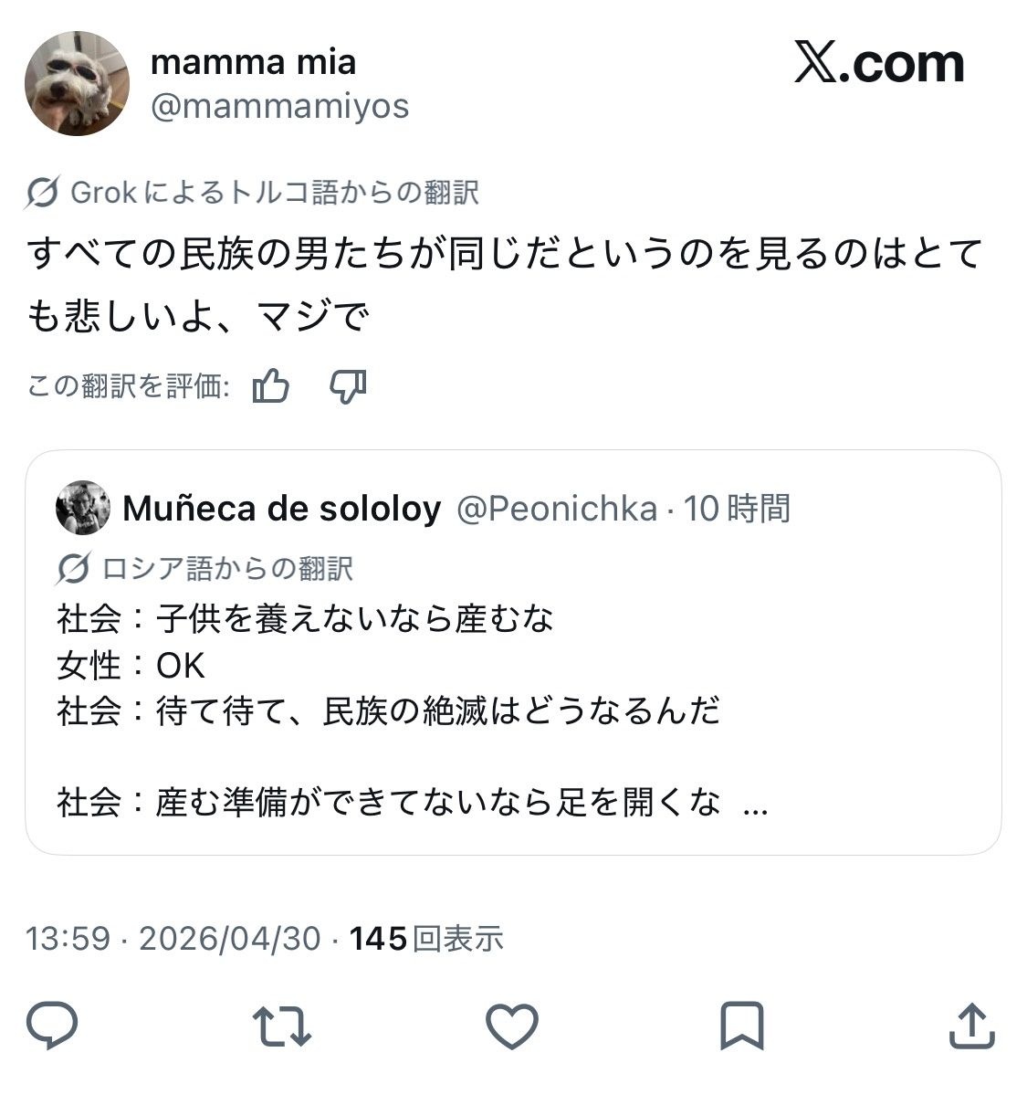Open the 145 views count
The height and width of the screenshot is (1105, 1027).
tap(426, 938)
